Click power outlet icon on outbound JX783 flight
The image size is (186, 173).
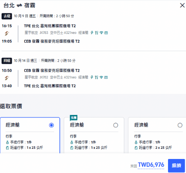coord(92,33)
